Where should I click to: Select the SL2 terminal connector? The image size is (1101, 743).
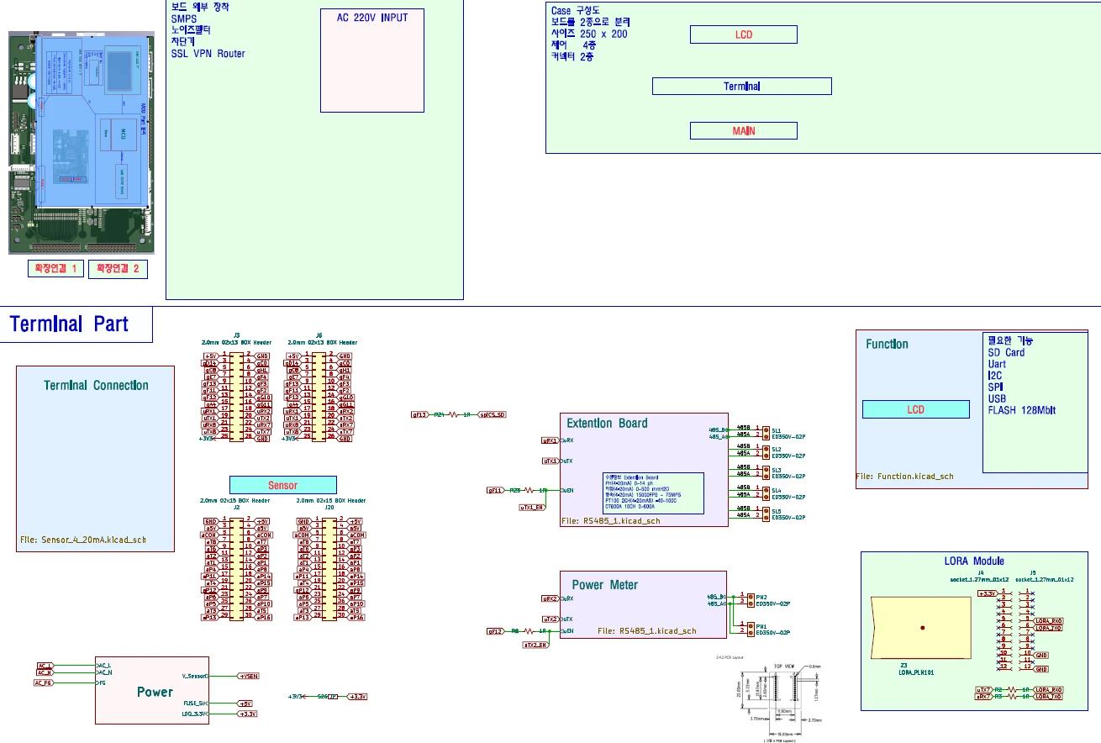[x=766, y=452]
